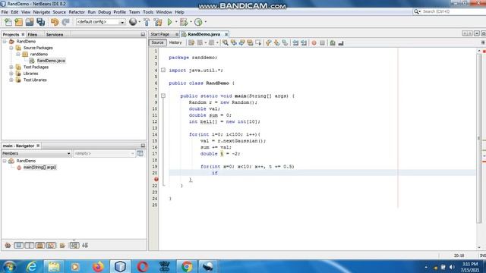Click the Profile Project toolbar icon
486x273 pixels.
(x=198, y=22)
